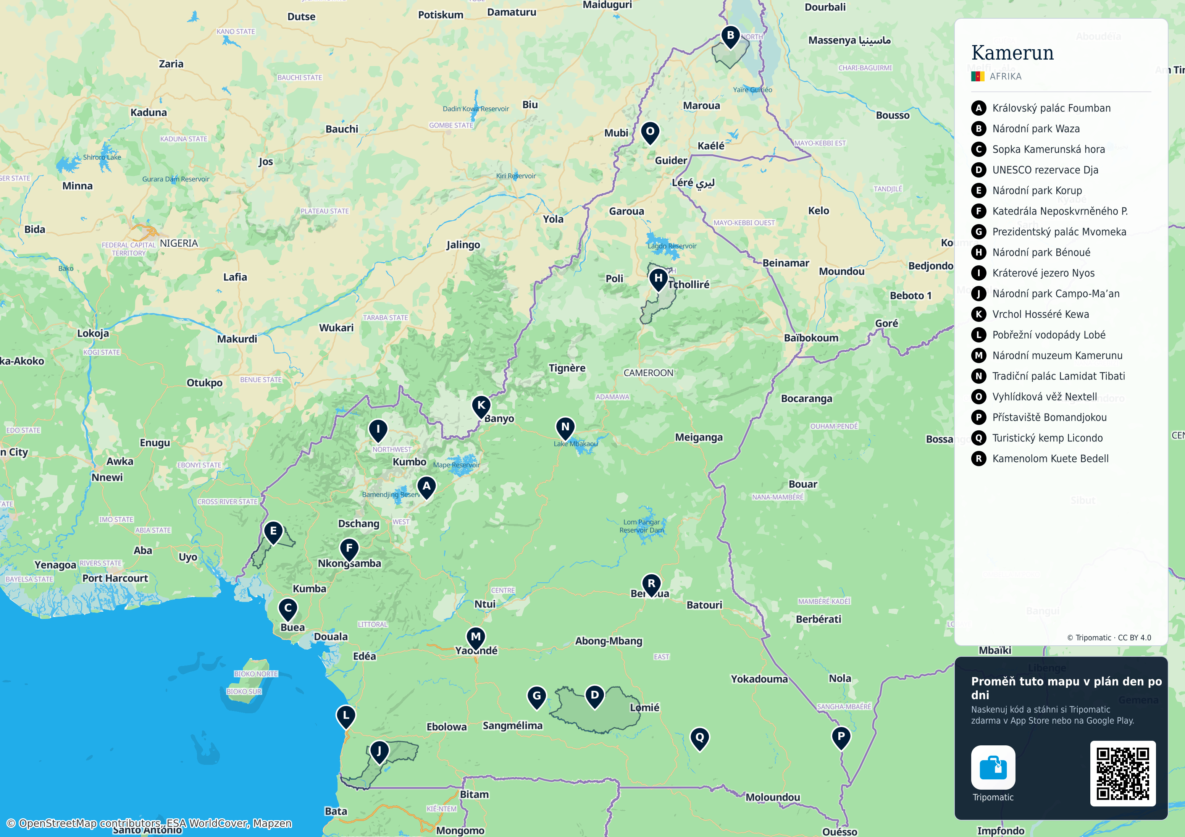
Task: Click map pin L on the coast
Action: (346, 717)
